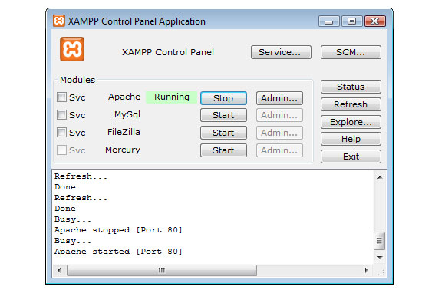Screen dimensions: 422x290
Task: Click the Refresh button
Action: [x=351, y=104]
